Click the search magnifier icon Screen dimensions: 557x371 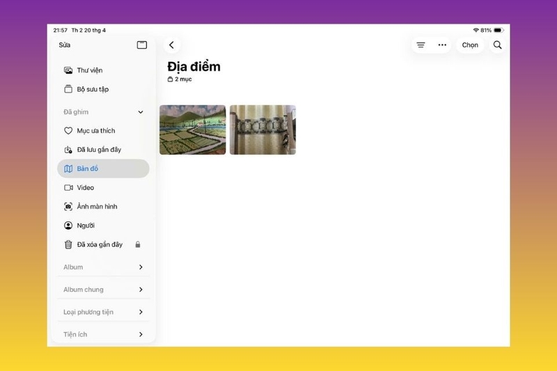[x=497, y=45]
